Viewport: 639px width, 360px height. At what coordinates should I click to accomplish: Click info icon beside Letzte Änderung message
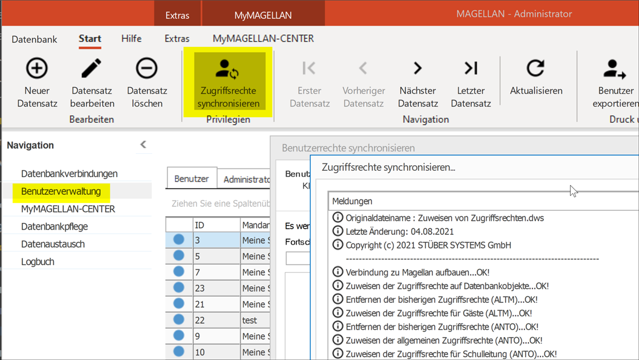(338, 231)
